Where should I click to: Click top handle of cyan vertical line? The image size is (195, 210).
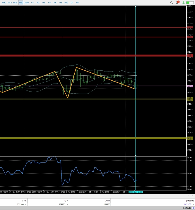[136, 6]
